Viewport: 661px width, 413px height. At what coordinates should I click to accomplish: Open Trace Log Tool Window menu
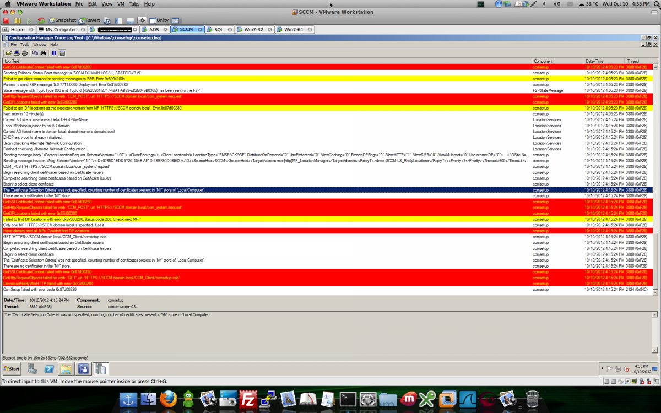pos(40,45)
